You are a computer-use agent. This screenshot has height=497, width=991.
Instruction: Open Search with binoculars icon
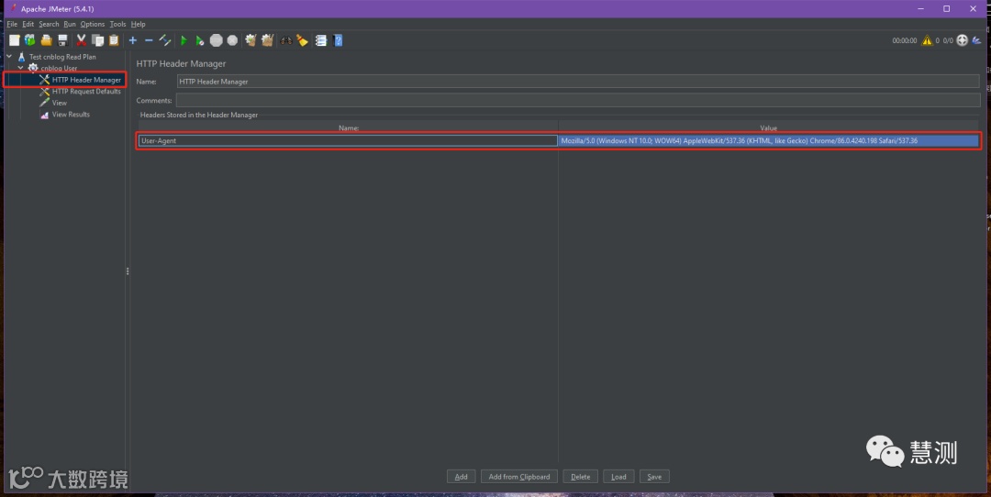tap(286, 40)
